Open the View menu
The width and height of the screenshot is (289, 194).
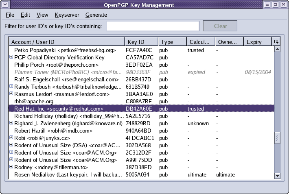(42, 15)
